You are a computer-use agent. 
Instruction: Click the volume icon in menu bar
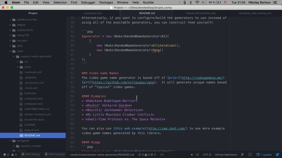[204, 2]
